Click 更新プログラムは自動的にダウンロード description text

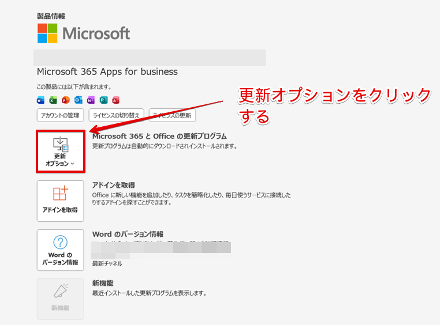coord(165,146)
